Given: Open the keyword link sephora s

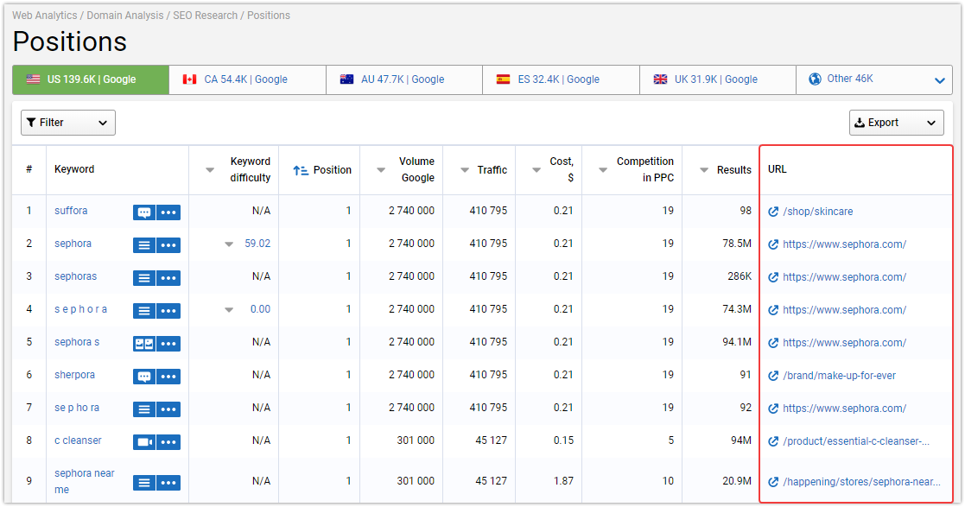Looking at the screenshot, I should coord(77,342).
